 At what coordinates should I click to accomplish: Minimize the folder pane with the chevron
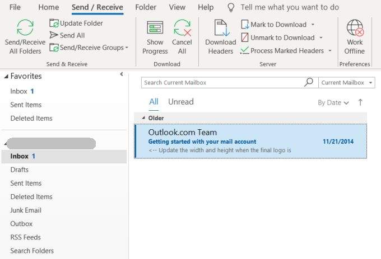pos(122,74)
